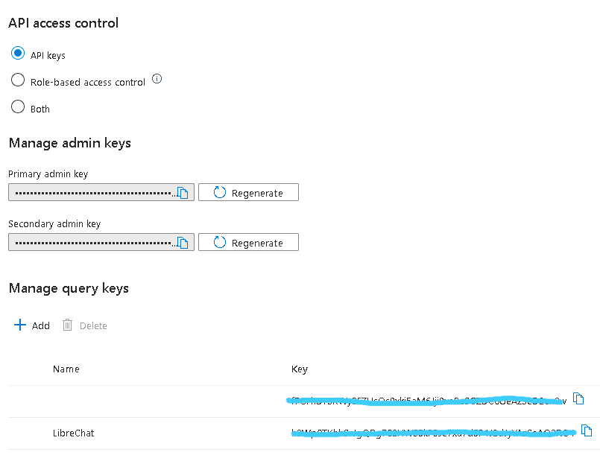Copy the unnamed query key

click(x=578, y=398)
